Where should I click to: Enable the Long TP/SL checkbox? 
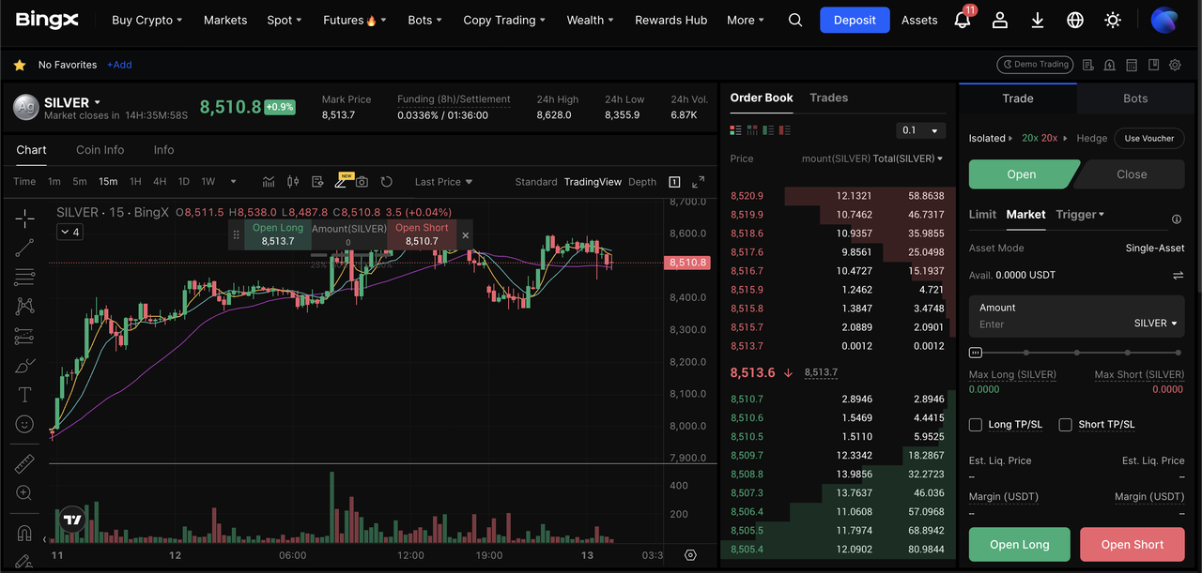click(x=976, y=425)
